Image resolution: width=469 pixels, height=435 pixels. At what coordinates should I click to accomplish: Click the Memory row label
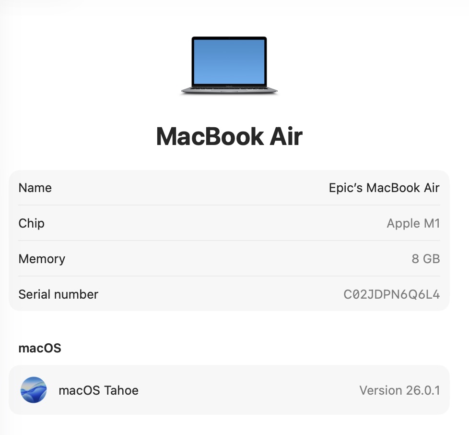pyautogui.click(x=42, y=259)
